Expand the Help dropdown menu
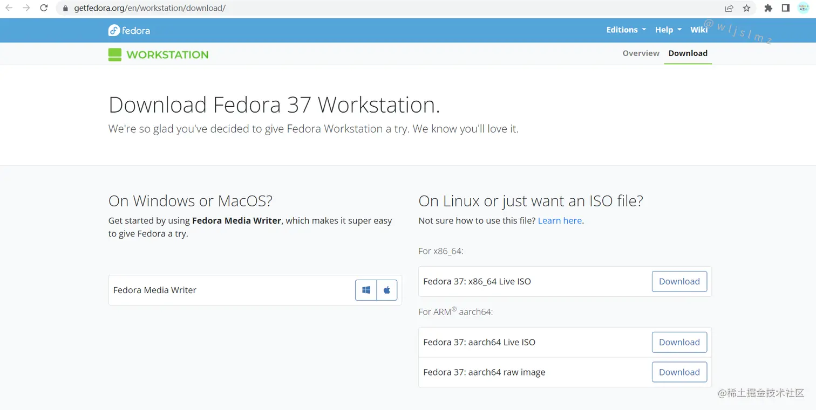The width and height of the screenshot is (816, 410). (x=668, y=30)
